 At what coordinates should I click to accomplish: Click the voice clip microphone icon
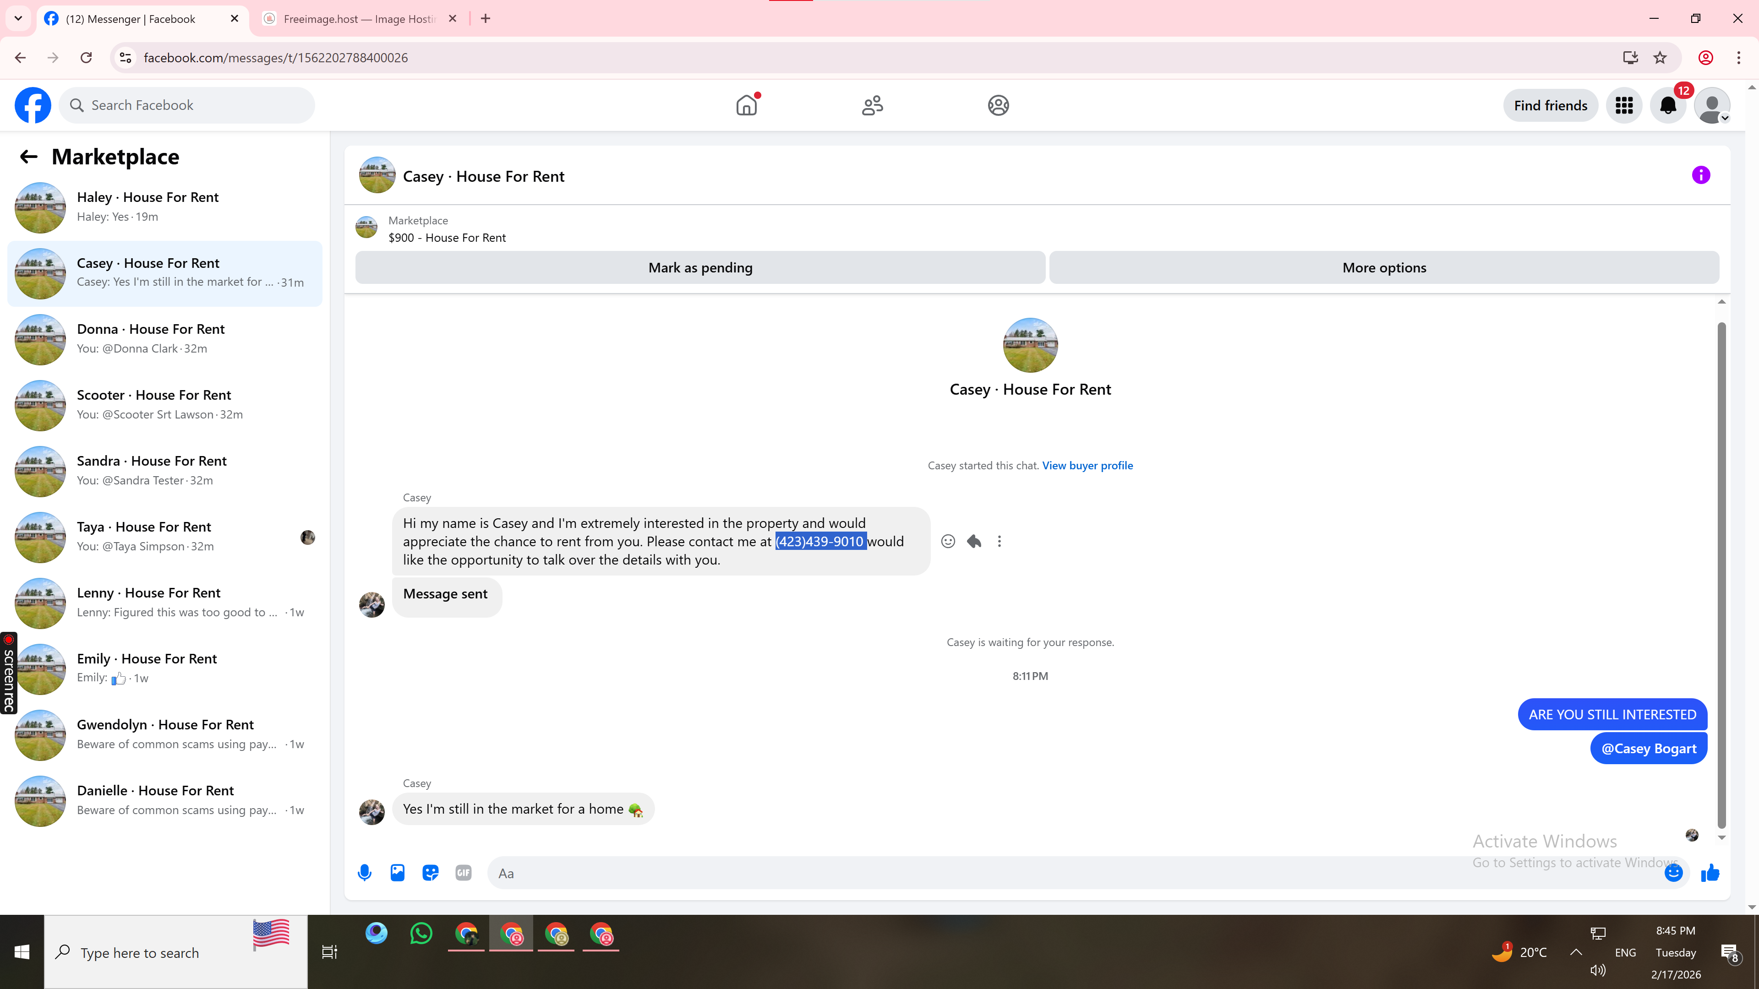click(365, 872)
